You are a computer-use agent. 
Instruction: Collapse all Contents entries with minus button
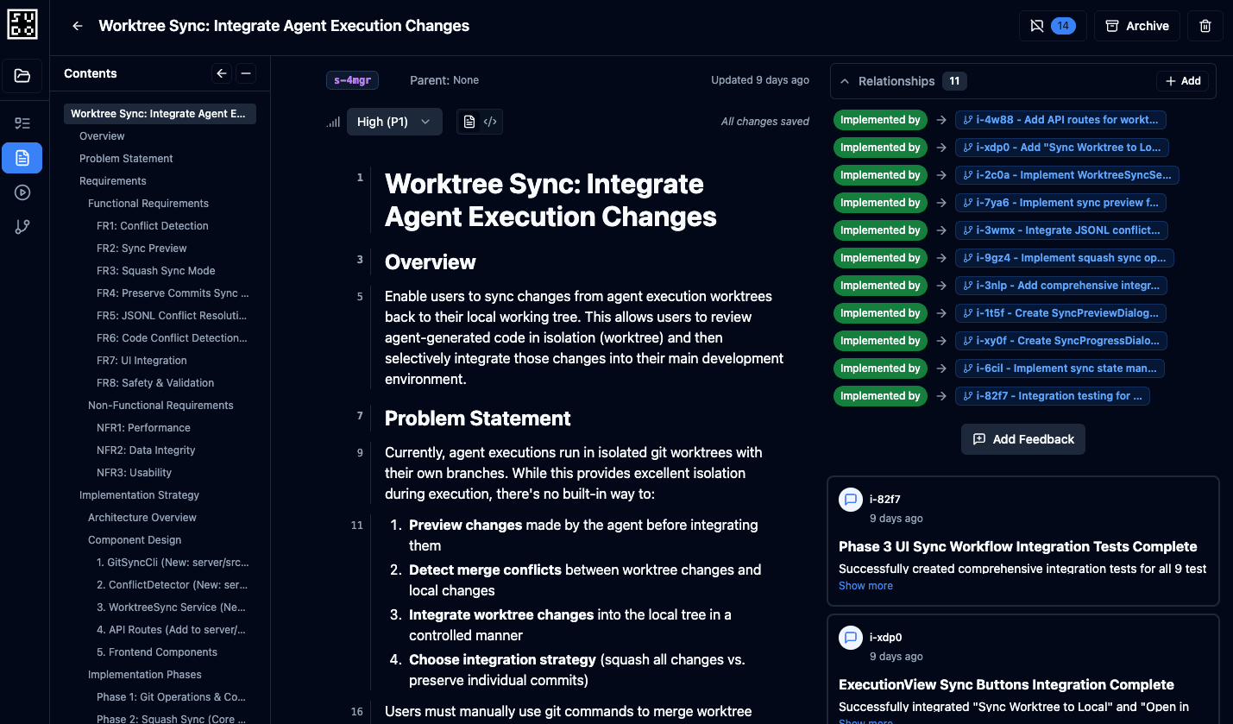pos(246,73)
